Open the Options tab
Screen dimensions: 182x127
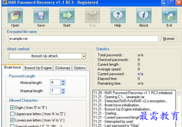coord(80,68)
